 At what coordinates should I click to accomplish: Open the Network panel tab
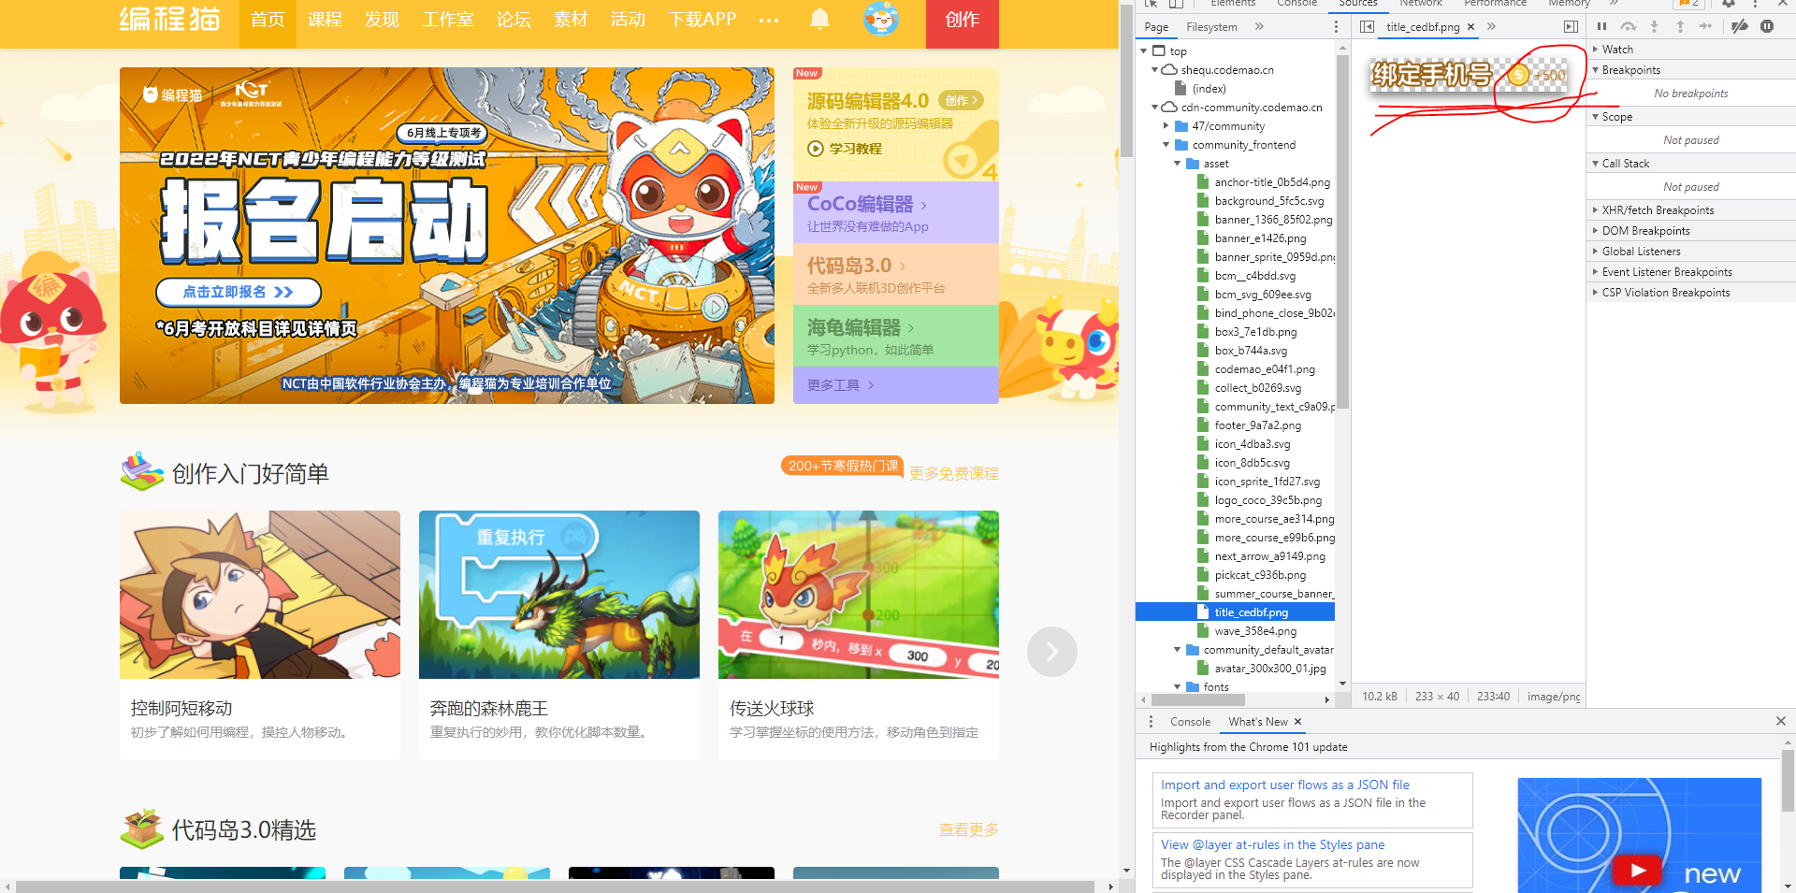click(x=1420, y=4)
